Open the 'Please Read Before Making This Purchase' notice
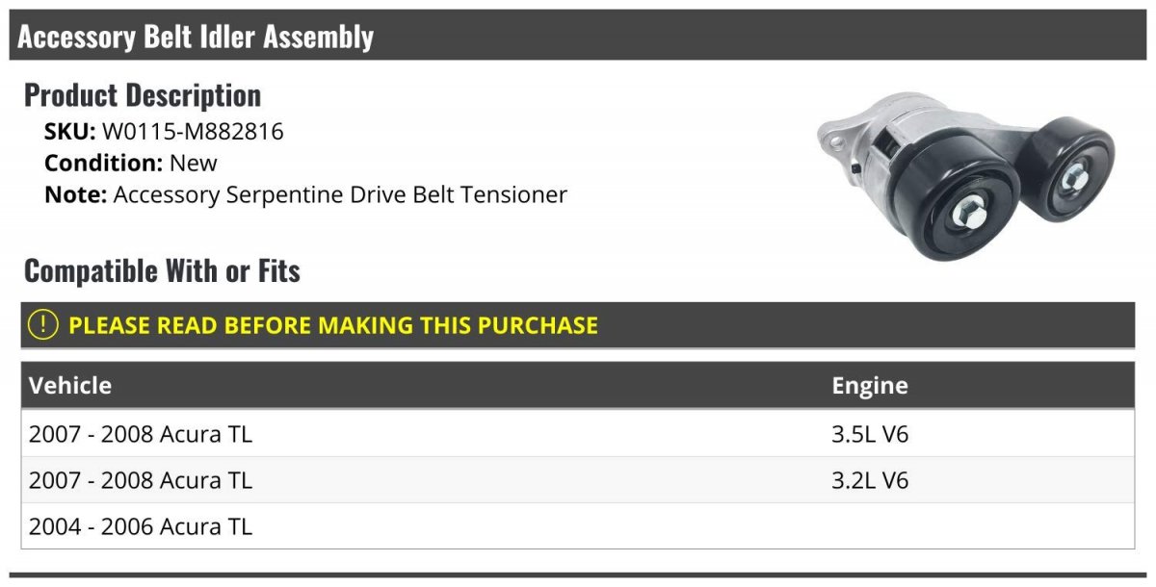The width and height of the screenshot is (1156, 587). (333, 325)
